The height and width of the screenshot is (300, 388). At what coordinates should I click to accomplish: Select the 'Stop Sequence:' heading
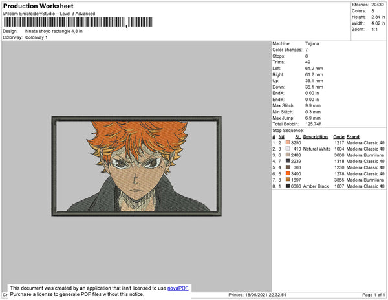click(x=288, y=131)
